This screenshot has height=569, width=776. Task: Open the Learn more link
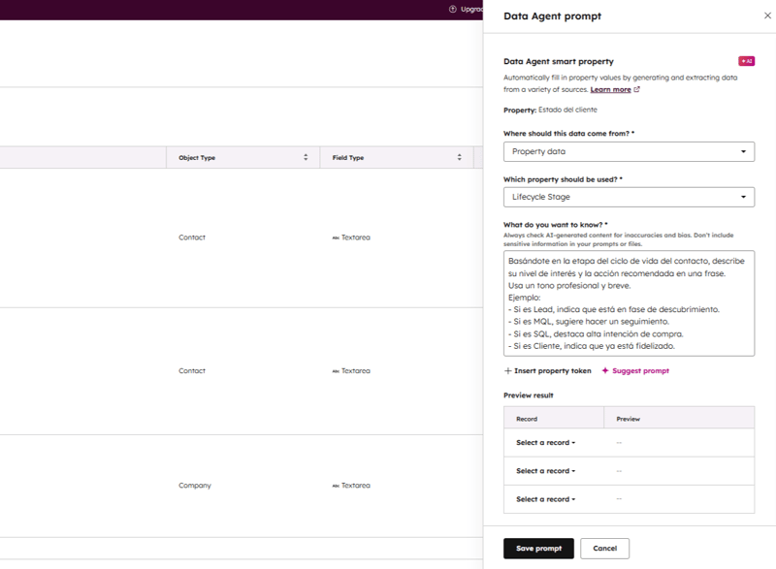(610, 90)
